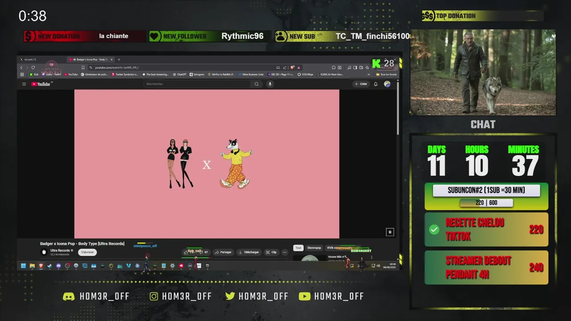Click the Clip button under the video

point(271,252)
